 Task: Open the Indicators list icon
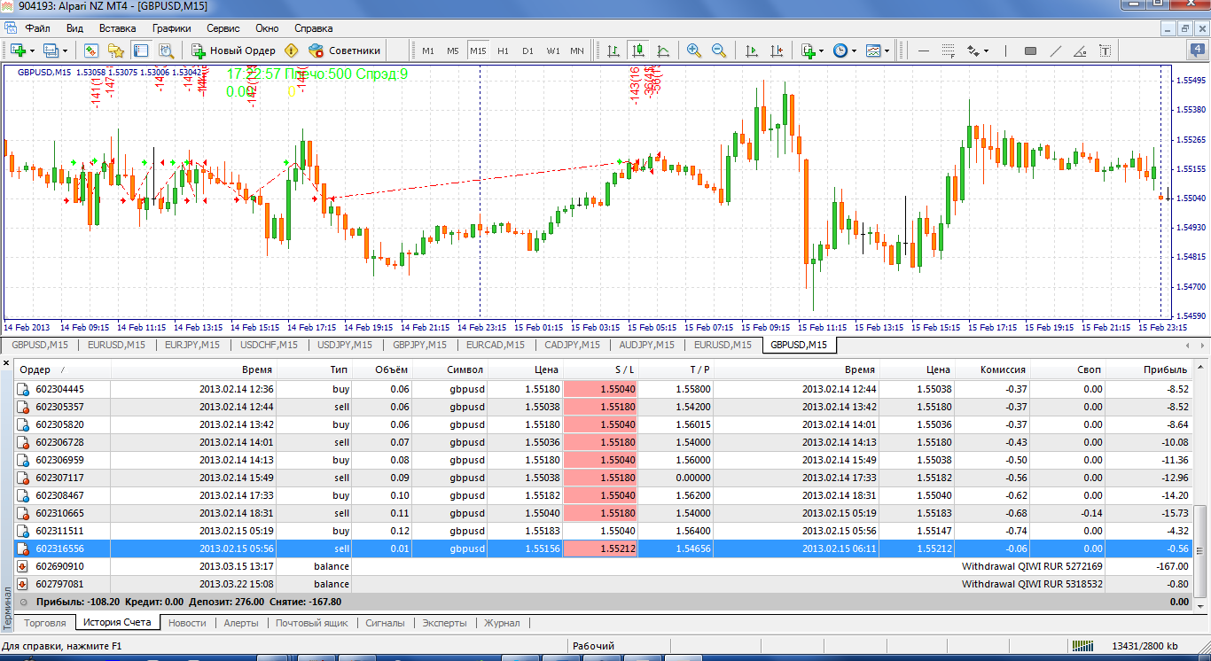coord(808,51)
